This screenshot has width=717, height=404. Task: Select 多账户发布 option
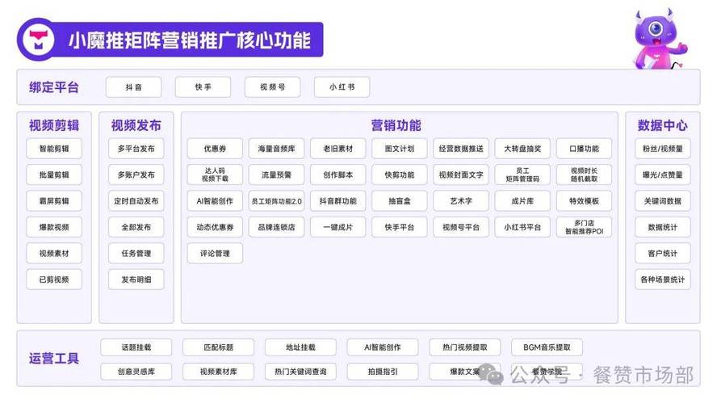coord(136,175)
